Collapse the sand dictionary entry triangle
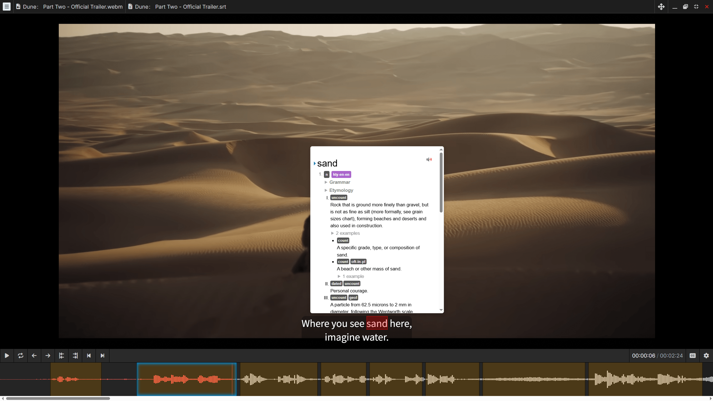 click(x=315, y=163)
